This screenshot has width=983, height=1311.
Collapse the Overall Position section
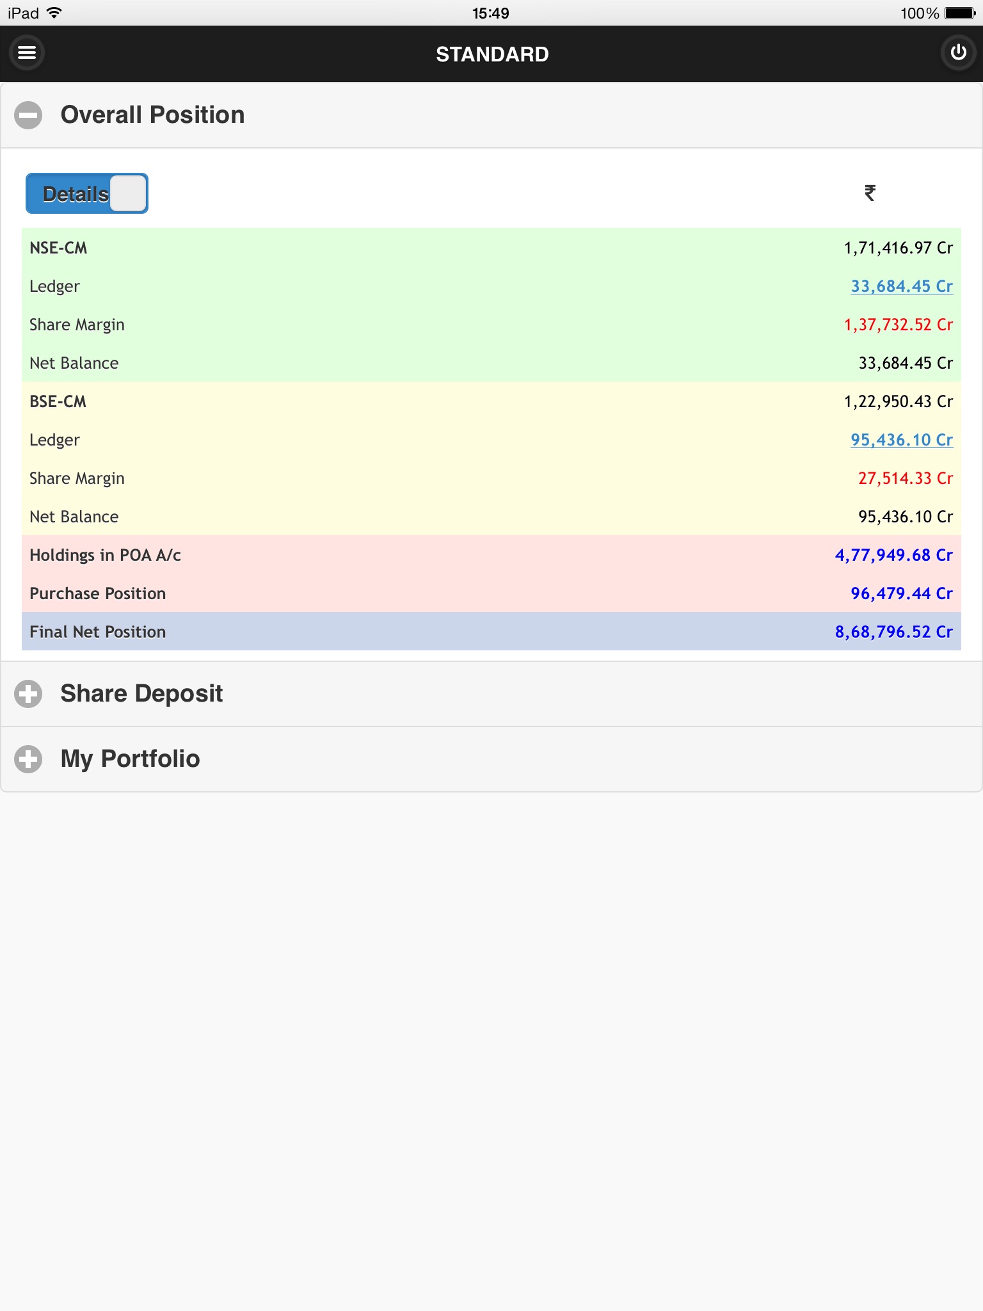(x=28, y=115)
